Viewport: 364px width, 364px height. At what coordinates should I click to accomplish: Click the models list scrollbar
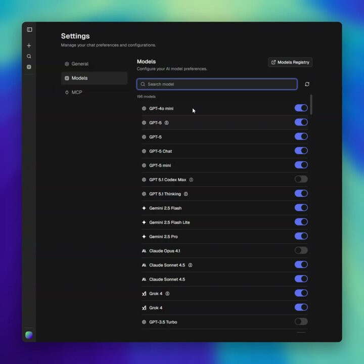click(311, 105)
